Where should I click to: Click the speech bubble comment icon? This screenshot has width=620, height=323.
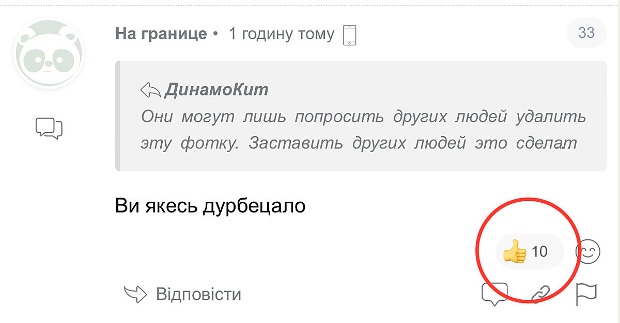[x=494, y=294]
